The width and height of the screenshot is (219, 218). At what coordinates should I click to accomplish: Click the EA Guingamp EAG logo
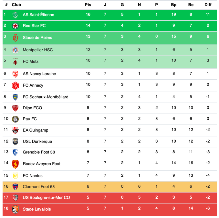click(x=16, y=130)
